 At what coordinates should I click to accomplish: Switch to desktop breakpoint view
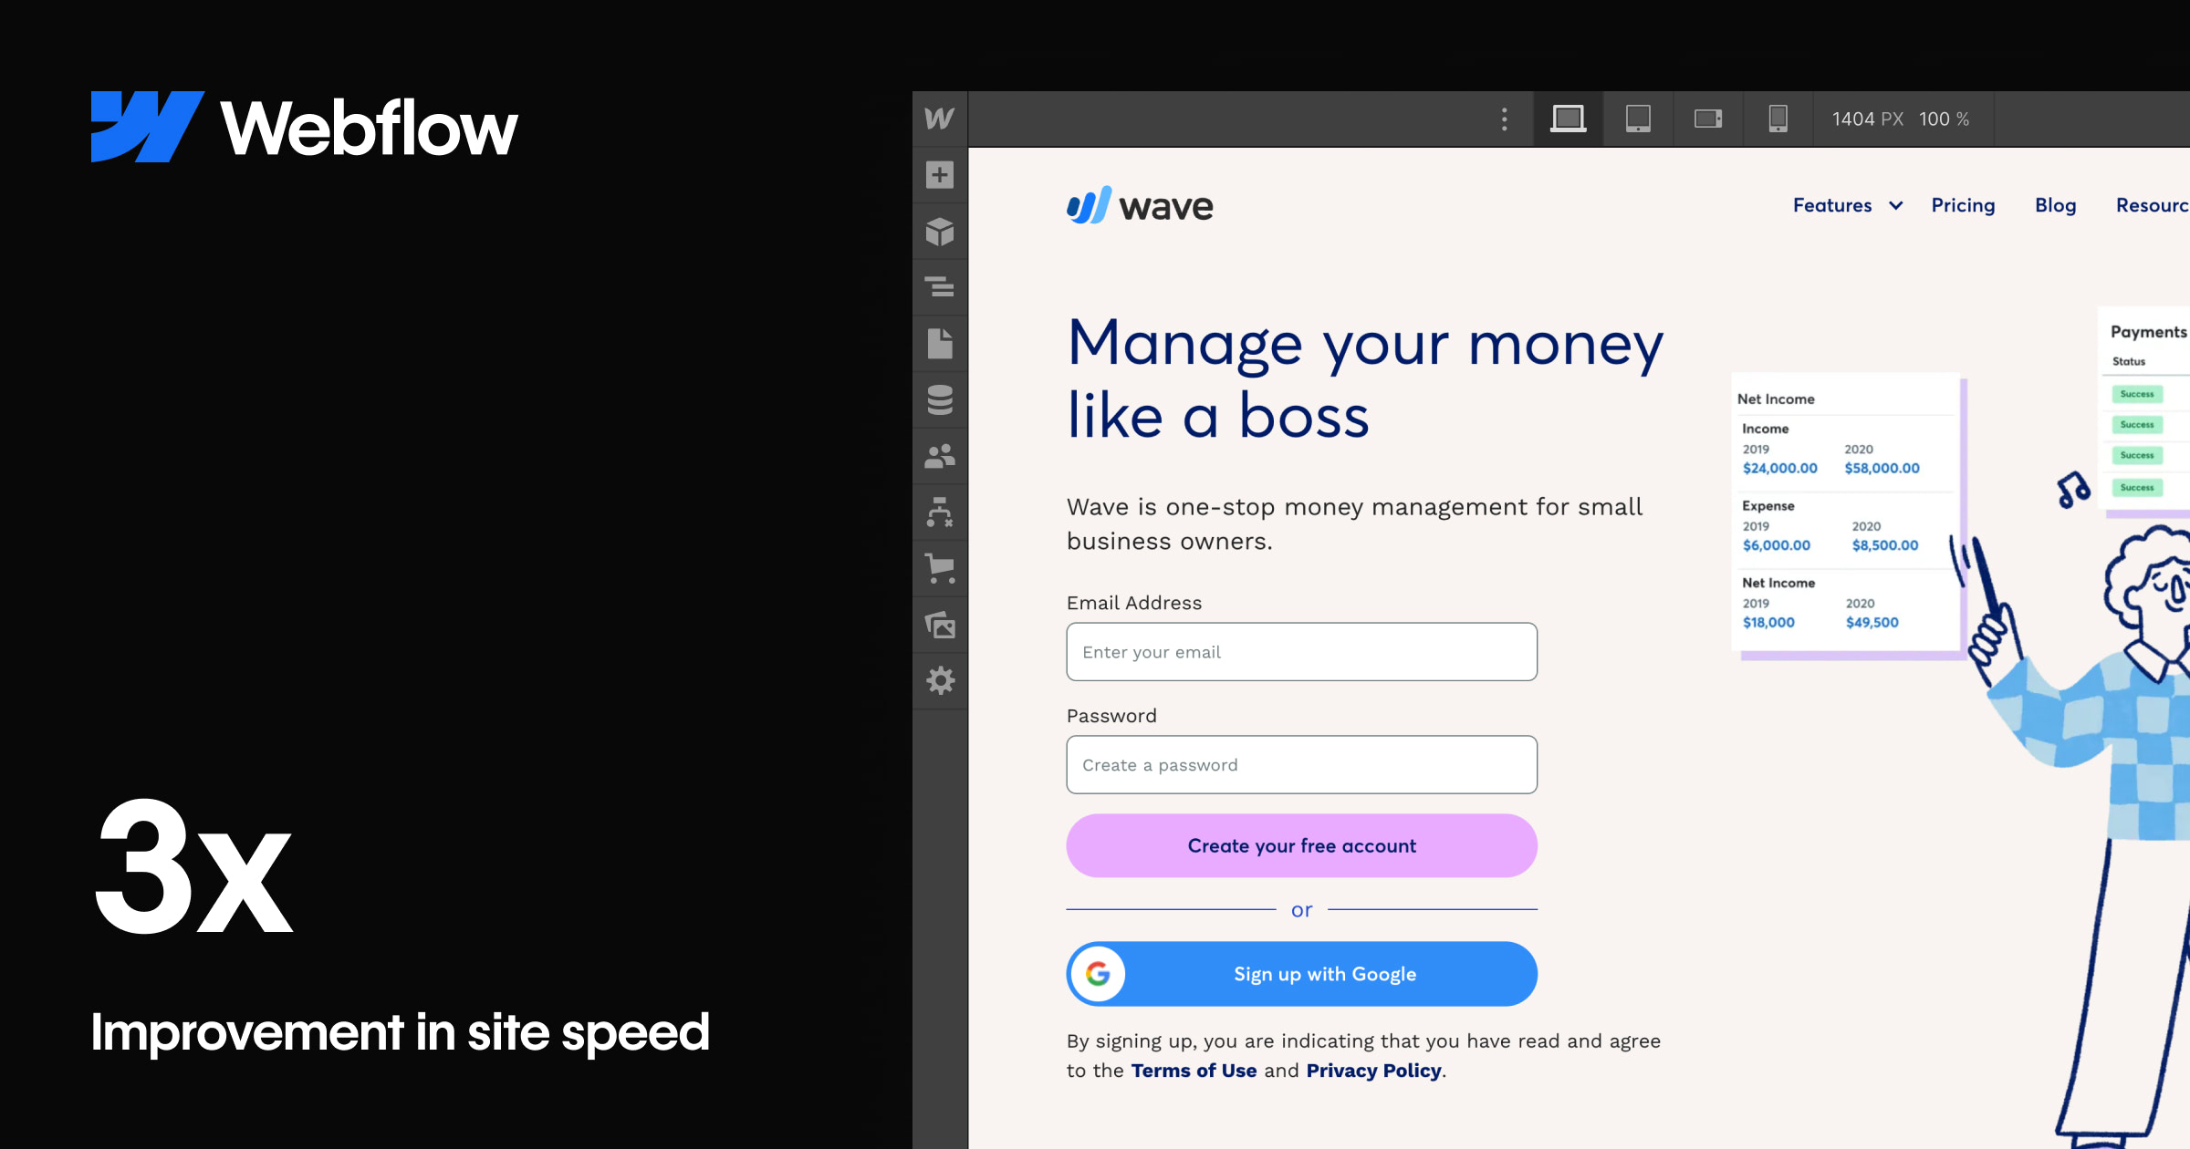1568,119
